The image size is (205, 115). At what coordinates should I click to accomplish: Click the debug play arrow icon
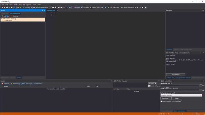click(x=138, y=7)
